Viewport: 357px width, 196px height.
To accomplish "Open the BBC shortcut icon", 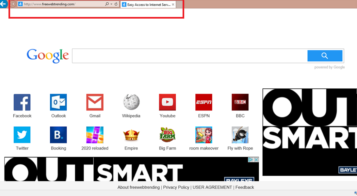I will coord(240,102).
